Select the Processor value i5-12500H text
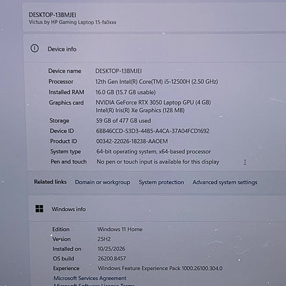Screen dimensions: 286x286 157,82
